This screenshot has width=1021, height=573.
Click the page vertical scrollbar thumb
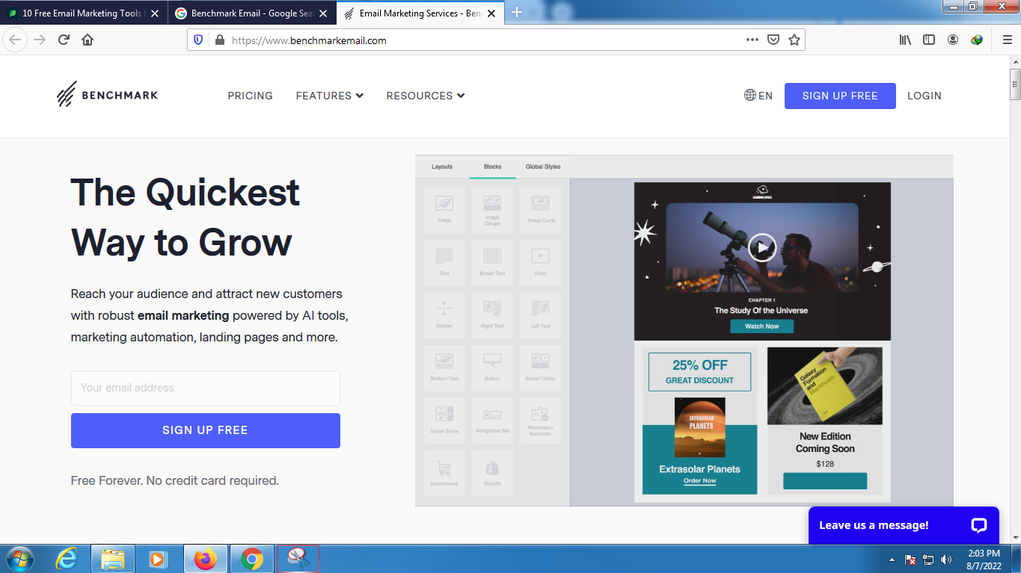1015,84
